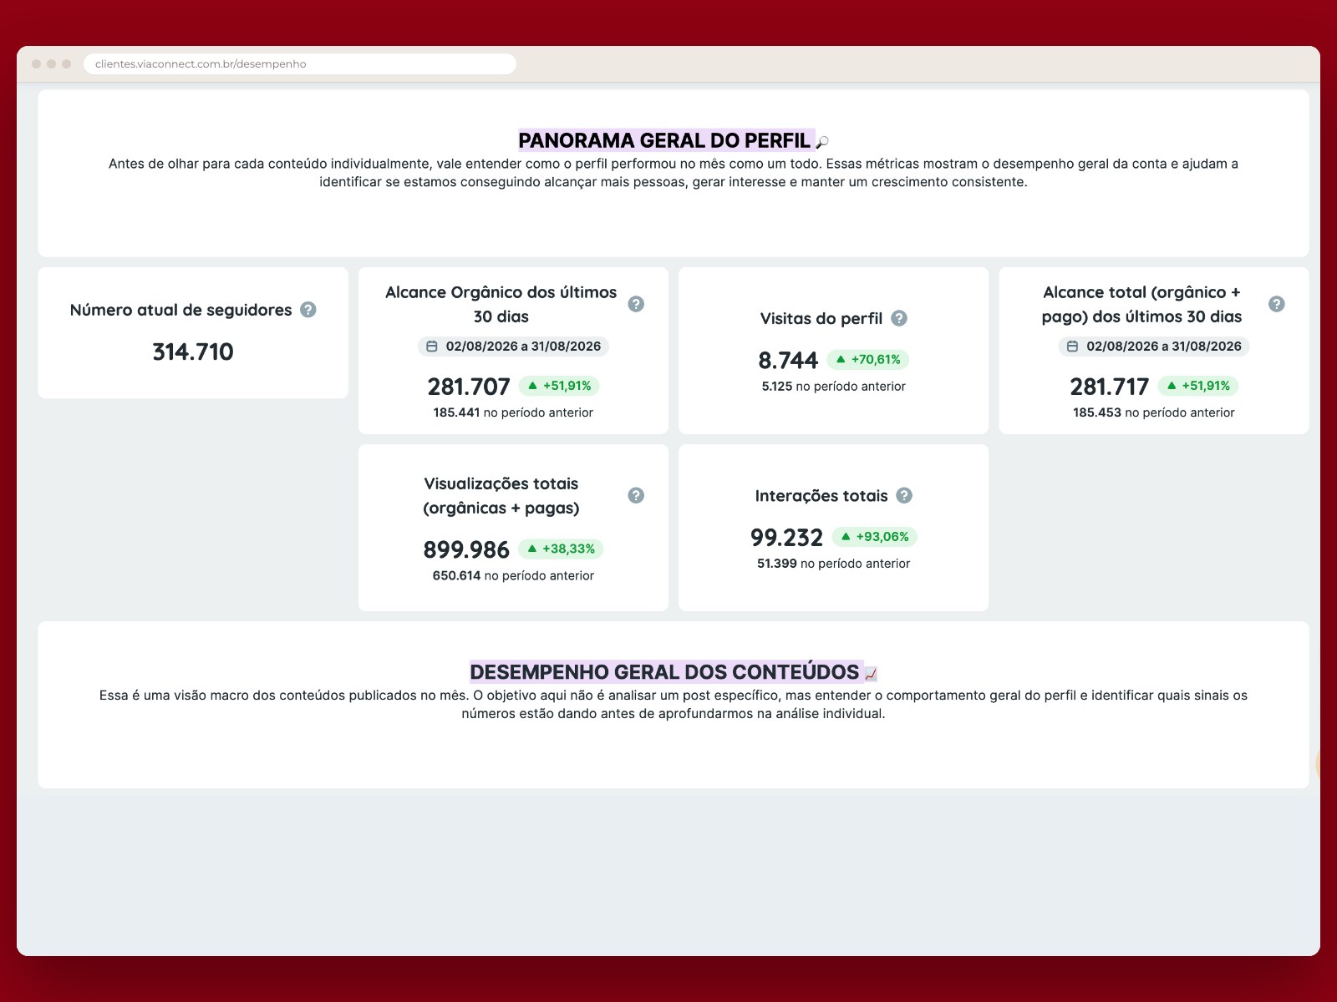Click +51,91% badge next to 281.717
Screen dimensions: 1337x1002
coord(1198,386)
